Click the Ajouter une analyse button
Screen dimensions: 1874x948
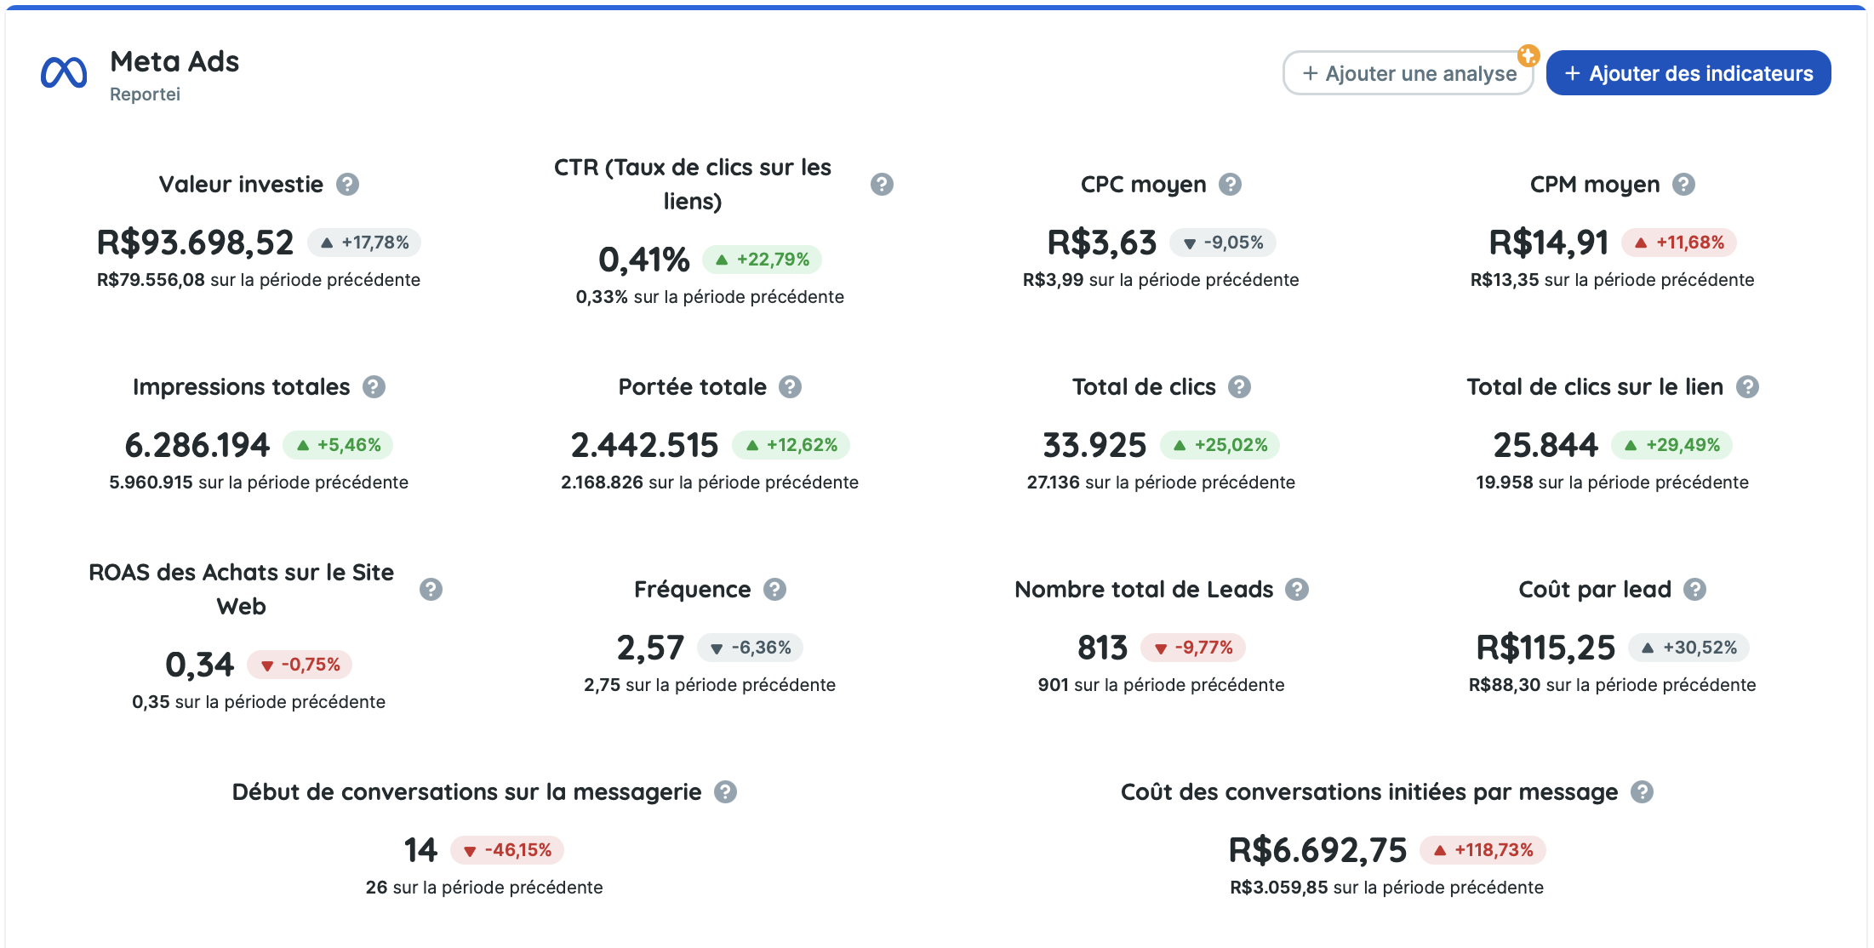[1408, 73]
